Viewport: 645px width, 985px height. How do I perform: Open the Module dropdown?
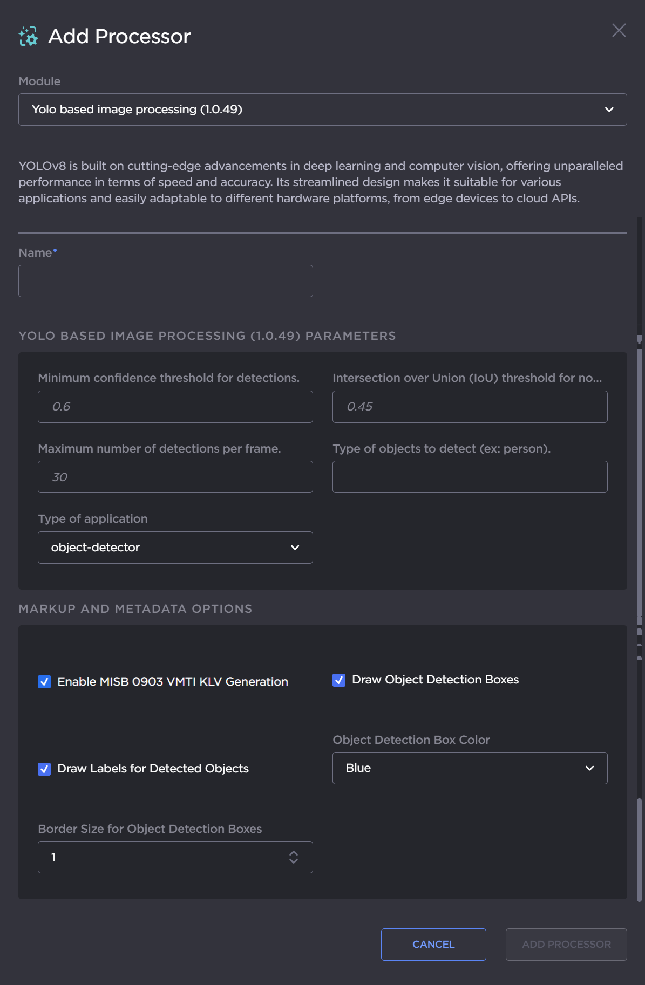322,110
